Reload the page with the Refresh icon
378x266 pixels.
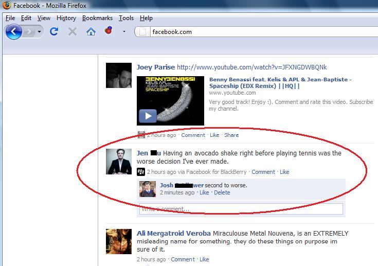coord(54,31)
